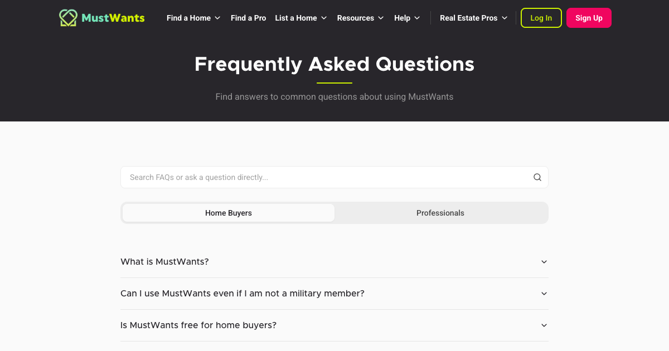Click the chevron beside Help
Image resolution: width=669 pixels, height=351 pixels.
click(417, 18)
